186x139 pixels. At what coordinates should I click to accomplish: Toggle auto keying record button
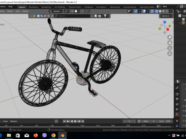coord(56,121)
